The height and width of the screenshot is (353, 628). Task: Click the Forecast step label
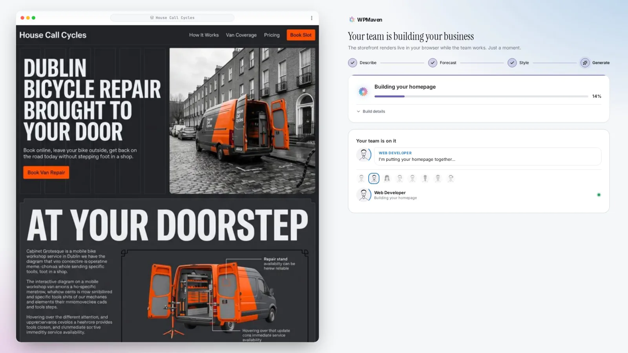[x=448, y=63]
